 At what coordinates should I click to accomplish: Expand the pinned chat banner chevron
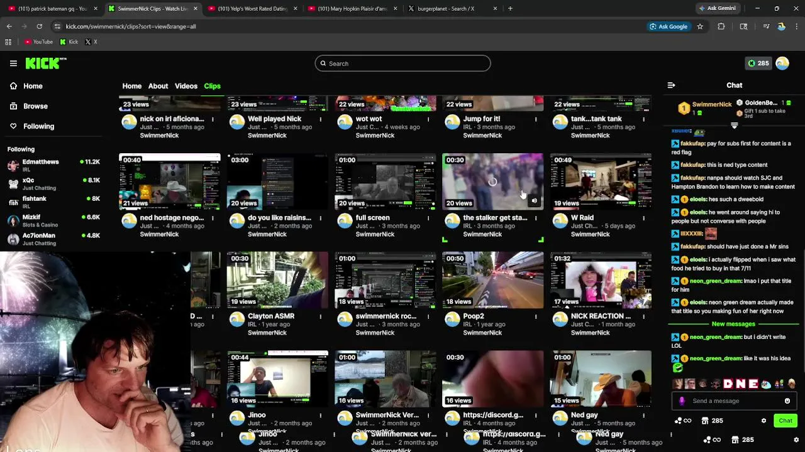click(x=734, y=126)
